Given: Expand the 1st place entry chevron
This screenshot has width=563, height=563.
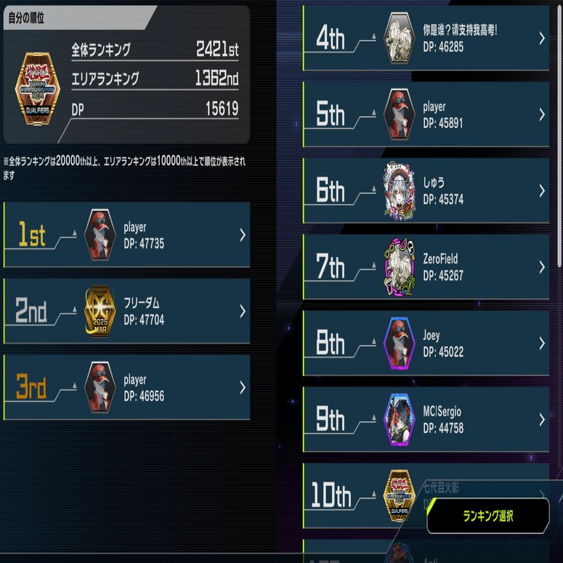Looking at the screenshot, I should coord(243,235).
